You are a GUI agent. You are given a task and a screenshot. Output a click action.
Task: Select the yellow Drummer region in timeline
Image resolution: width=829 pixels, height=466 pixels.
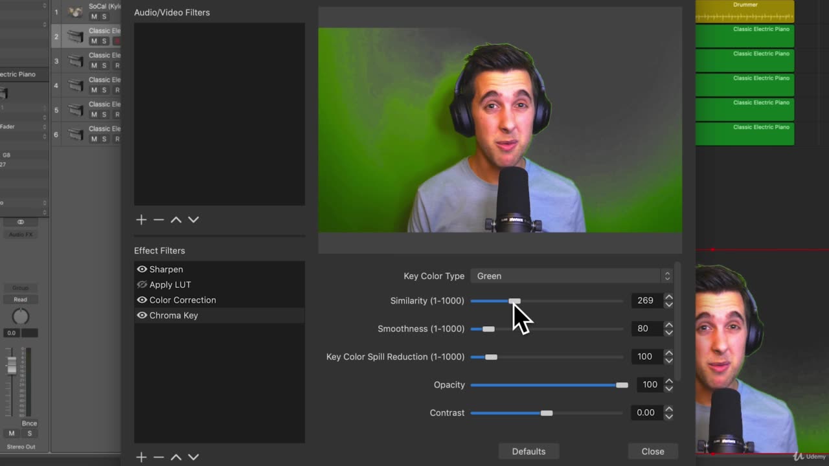[745, 11]
